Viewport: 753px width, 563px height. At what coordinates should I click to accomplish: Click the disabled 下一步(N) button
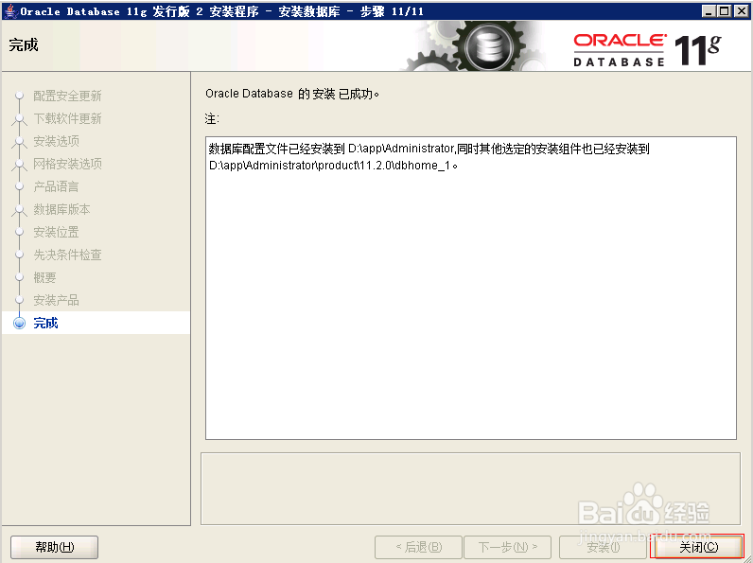coord(507,547)
